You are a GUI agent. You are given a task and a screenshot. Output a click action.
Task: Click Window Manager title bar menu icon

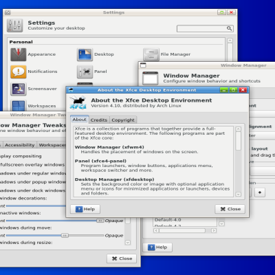pyautogui.click(x=143, y=65)
